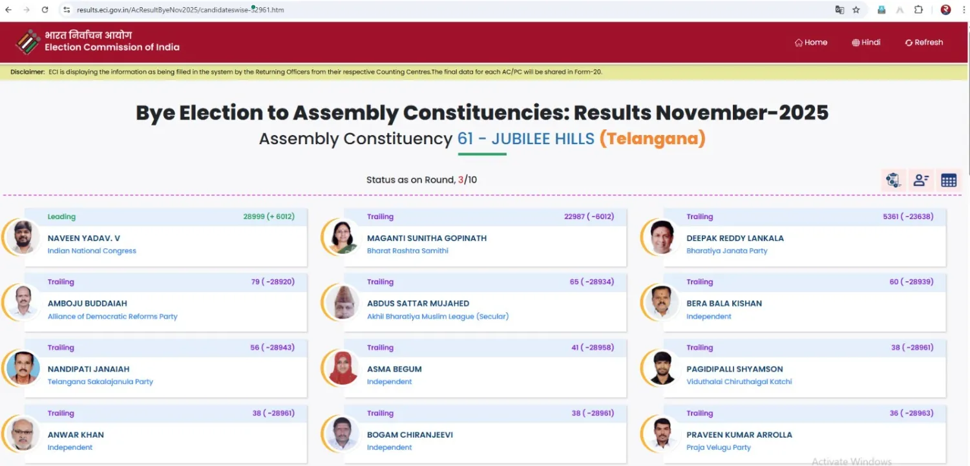The image size is (970, 466).
Task: Bookmark this page with the star icon
Action: (x=856, y=10)
